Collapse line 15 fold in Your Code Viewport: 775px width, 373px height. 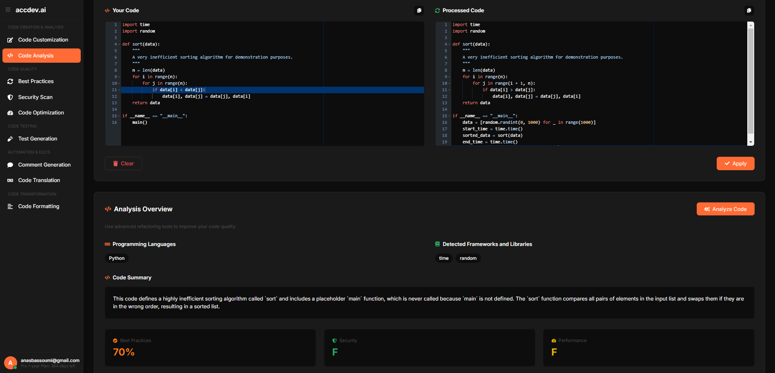(119, 116)
